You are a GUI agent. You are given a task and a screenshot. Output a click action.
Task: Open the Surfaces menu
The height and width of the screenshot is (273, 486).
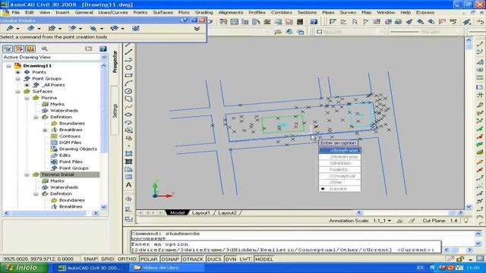(x=163, y=12)
